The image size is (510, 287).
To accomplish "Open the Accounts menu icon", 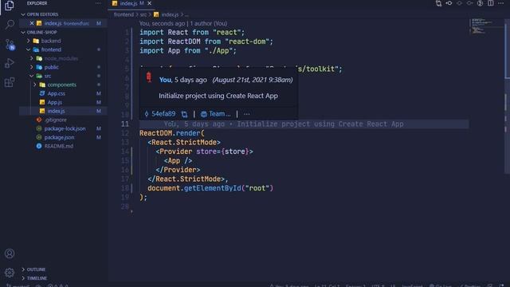I will pyautogui.click(x=10, y=254).
